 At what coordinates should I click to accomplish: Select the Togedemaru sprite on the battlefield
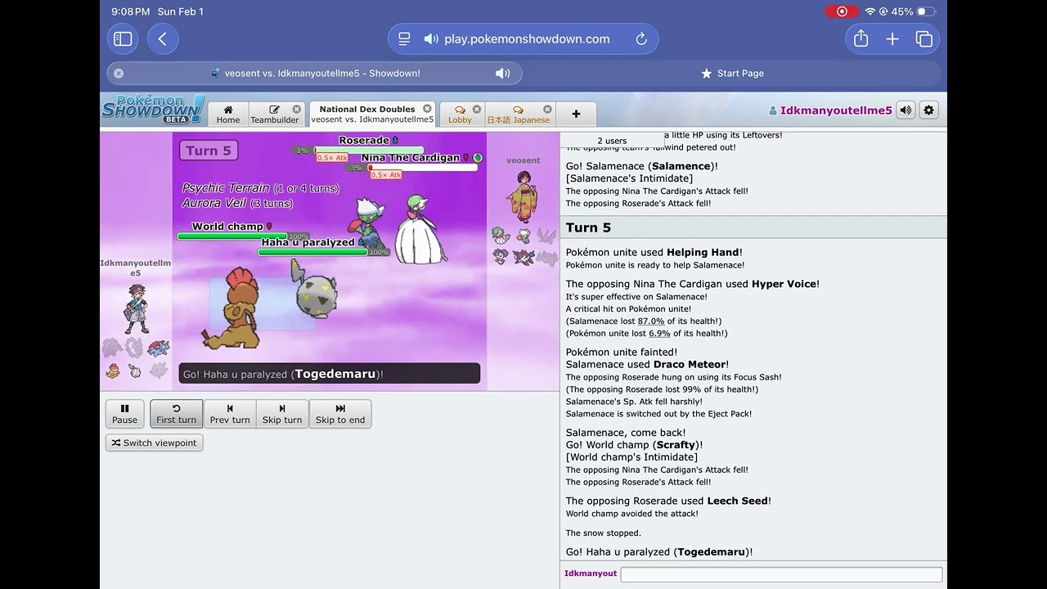tap(315, 288)
